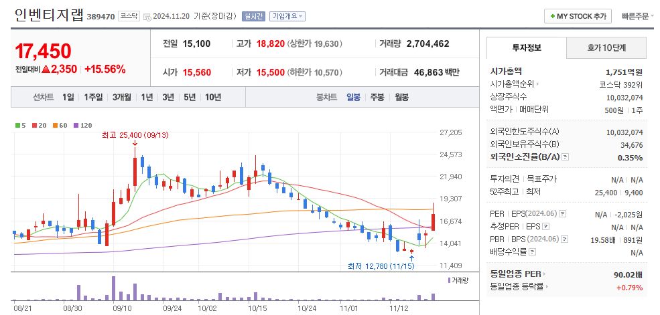Open the 동일업종 PER link
Image resolution: width=660 pixels, height=315 pixels.
click(x=515, y=274)
